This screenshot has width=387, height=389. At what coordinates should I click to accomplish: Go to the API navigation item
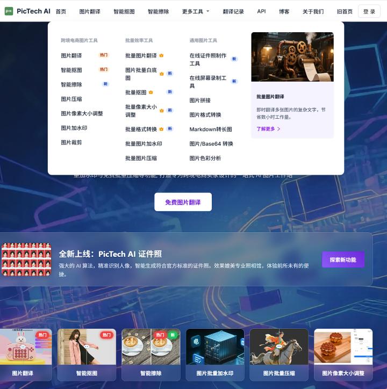tap(261, 11)
